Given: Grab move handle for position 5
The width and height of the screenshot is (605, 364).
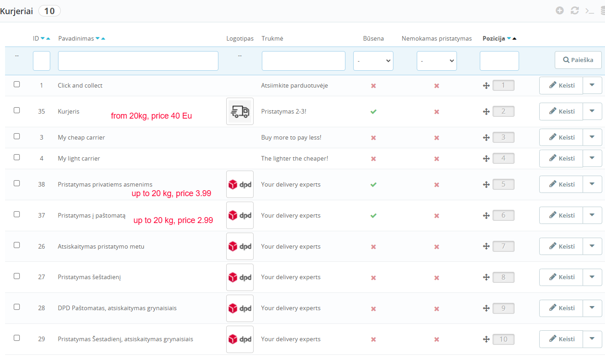Looking at the screenshot, I should point(486,185).
